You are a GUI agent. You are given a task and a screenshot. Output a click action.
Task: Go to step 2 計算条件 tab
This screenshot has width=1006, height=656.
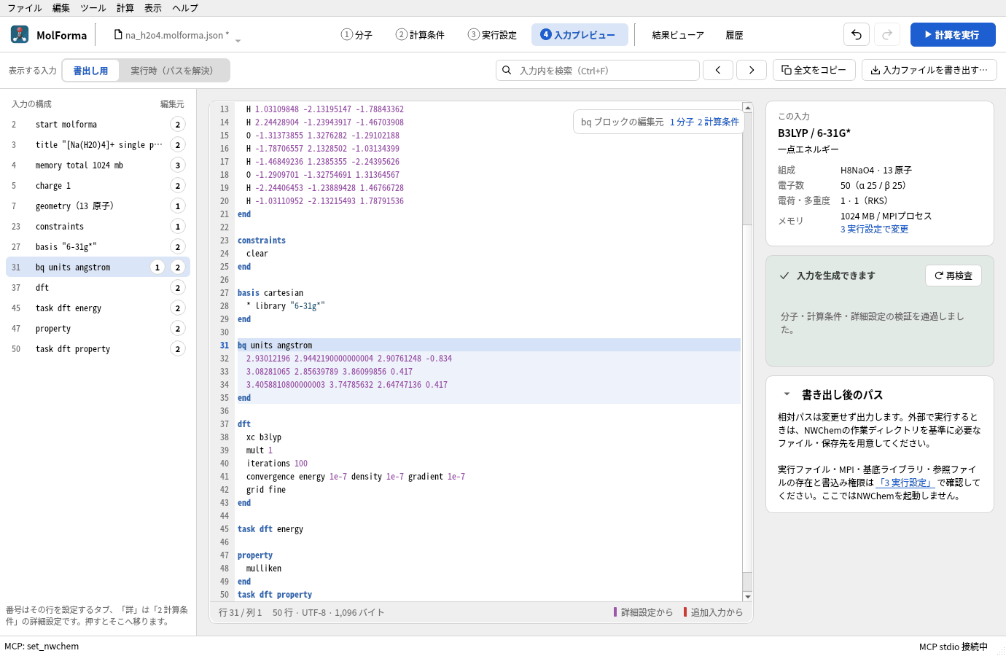[x=420, y=34]
